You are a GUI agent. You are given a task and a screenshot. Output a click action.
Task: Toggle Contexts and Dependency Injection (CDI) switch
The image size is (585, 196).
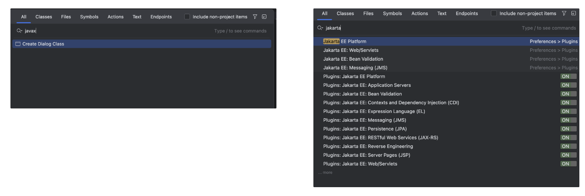pyautogui.click(x=569, y=102)
